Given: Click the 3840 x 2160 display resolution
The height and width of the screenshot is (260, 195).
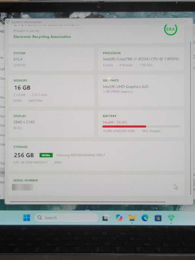Looking at the screenshot, I should coord(24,122).
